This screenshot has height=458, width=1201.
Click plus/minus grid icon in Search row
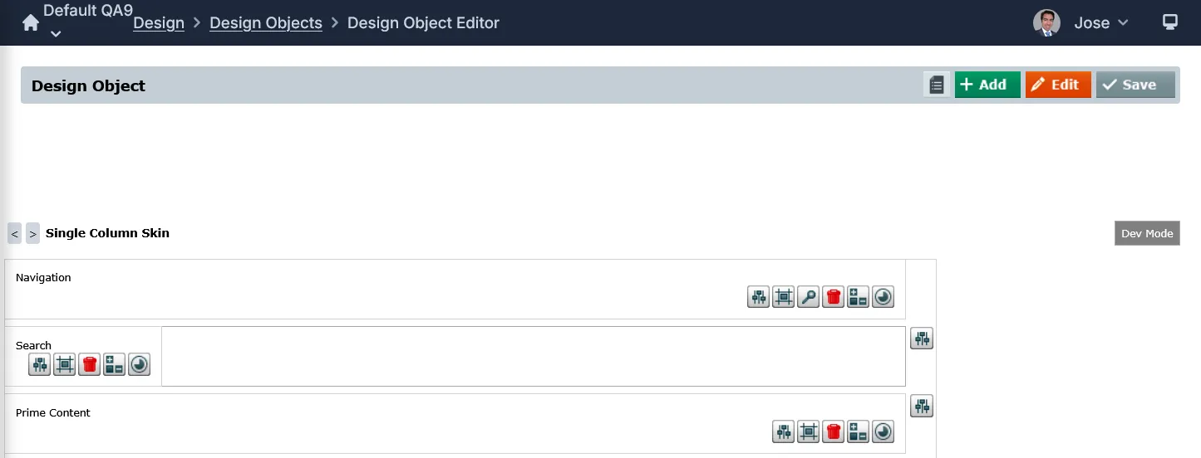115,364
